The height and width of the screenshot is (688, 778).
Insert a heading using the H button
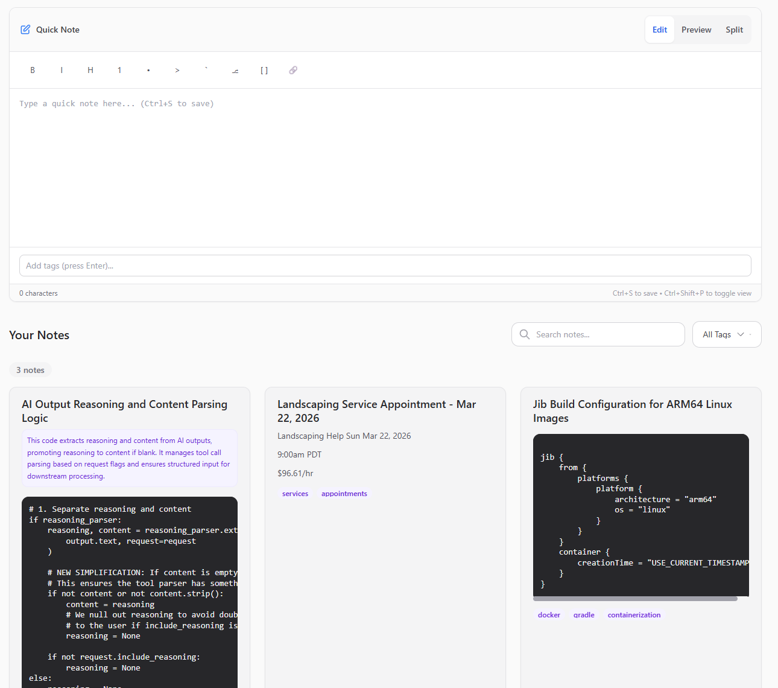[90, 70]
